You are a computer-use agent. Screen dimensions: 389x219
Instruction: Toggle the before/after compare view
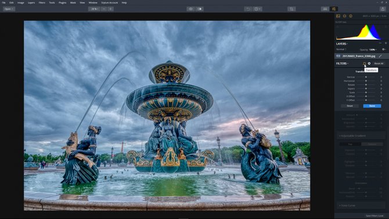[200, 9]
